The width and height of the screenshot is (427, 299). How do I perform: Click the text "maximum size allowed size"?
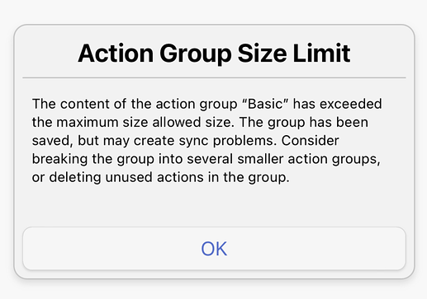(x=144, y=123)
